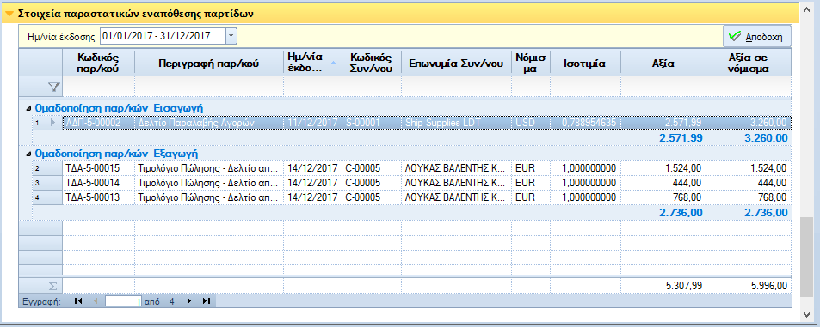Viewport: 820px width, 327px height.
Task: Click the vertical scrollbar down arrow
Action: [807, 314]
